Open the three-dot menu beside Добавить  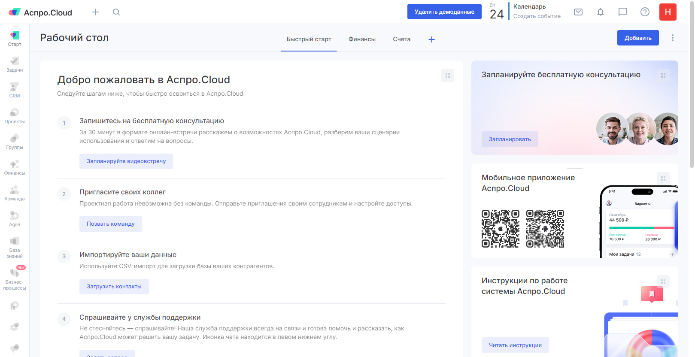tap(673, 38)
